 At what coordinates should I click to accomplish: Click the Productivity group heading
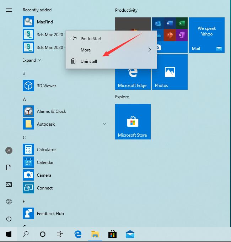[126, 10]
